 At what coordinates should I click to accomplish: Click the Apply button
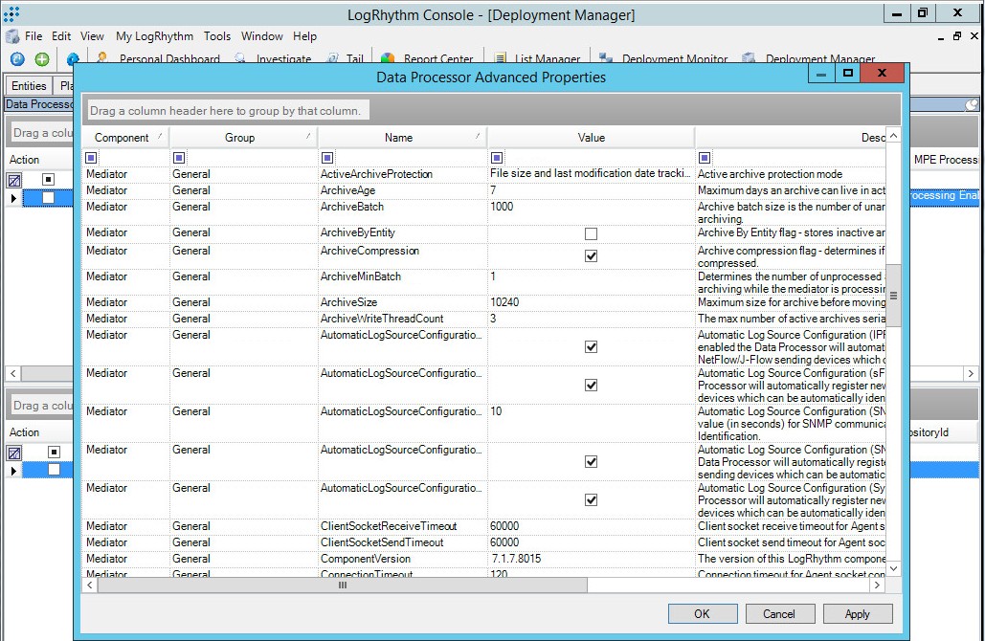(x=858, y=613)
